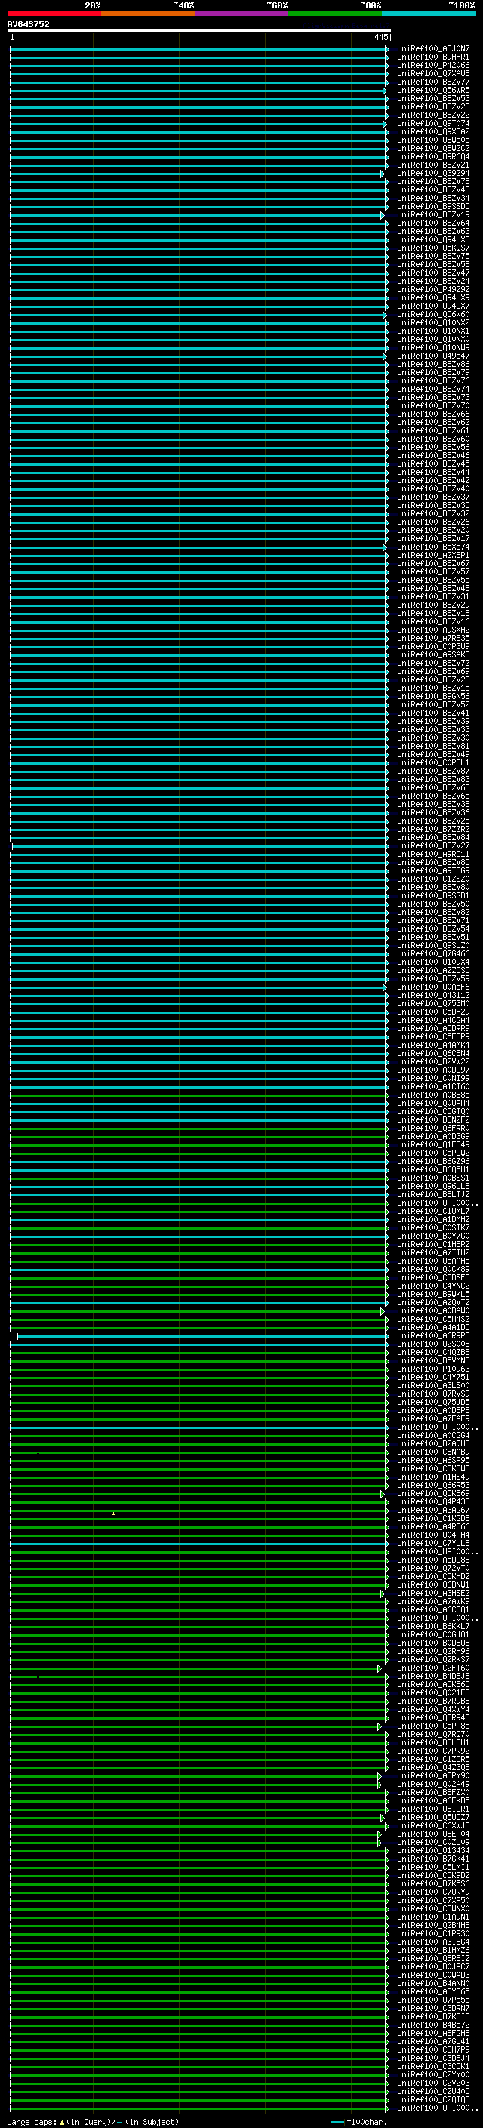Select the UniRef100_Q753M0 label
The image size is (483, 2128).
(432, 1004)
